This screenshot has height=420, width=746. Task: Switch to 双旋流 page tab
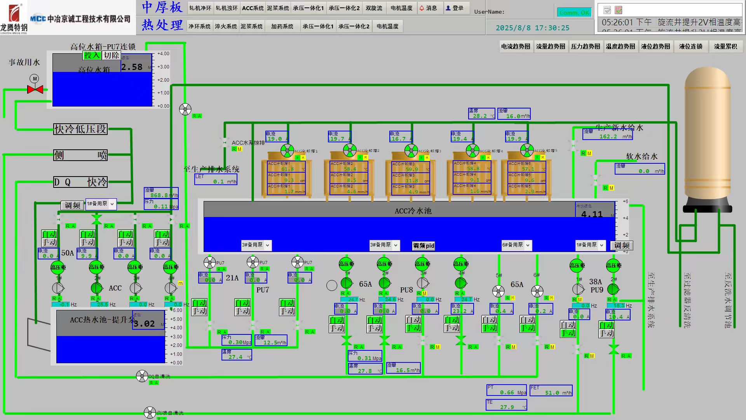pyautogui.click(x=374, y=8)
